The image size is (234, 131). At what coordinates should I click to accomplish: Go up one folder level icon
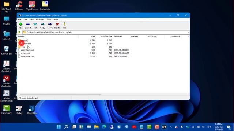[x=19, y=32]
